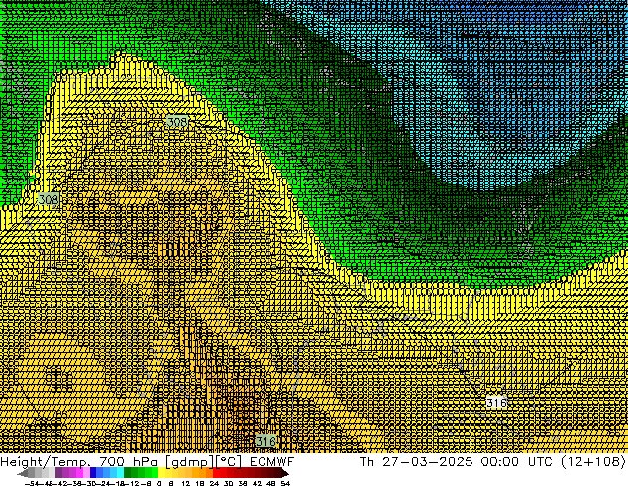Click the 316 contour label on white background

pyautogui.click(x=496, y=403)
